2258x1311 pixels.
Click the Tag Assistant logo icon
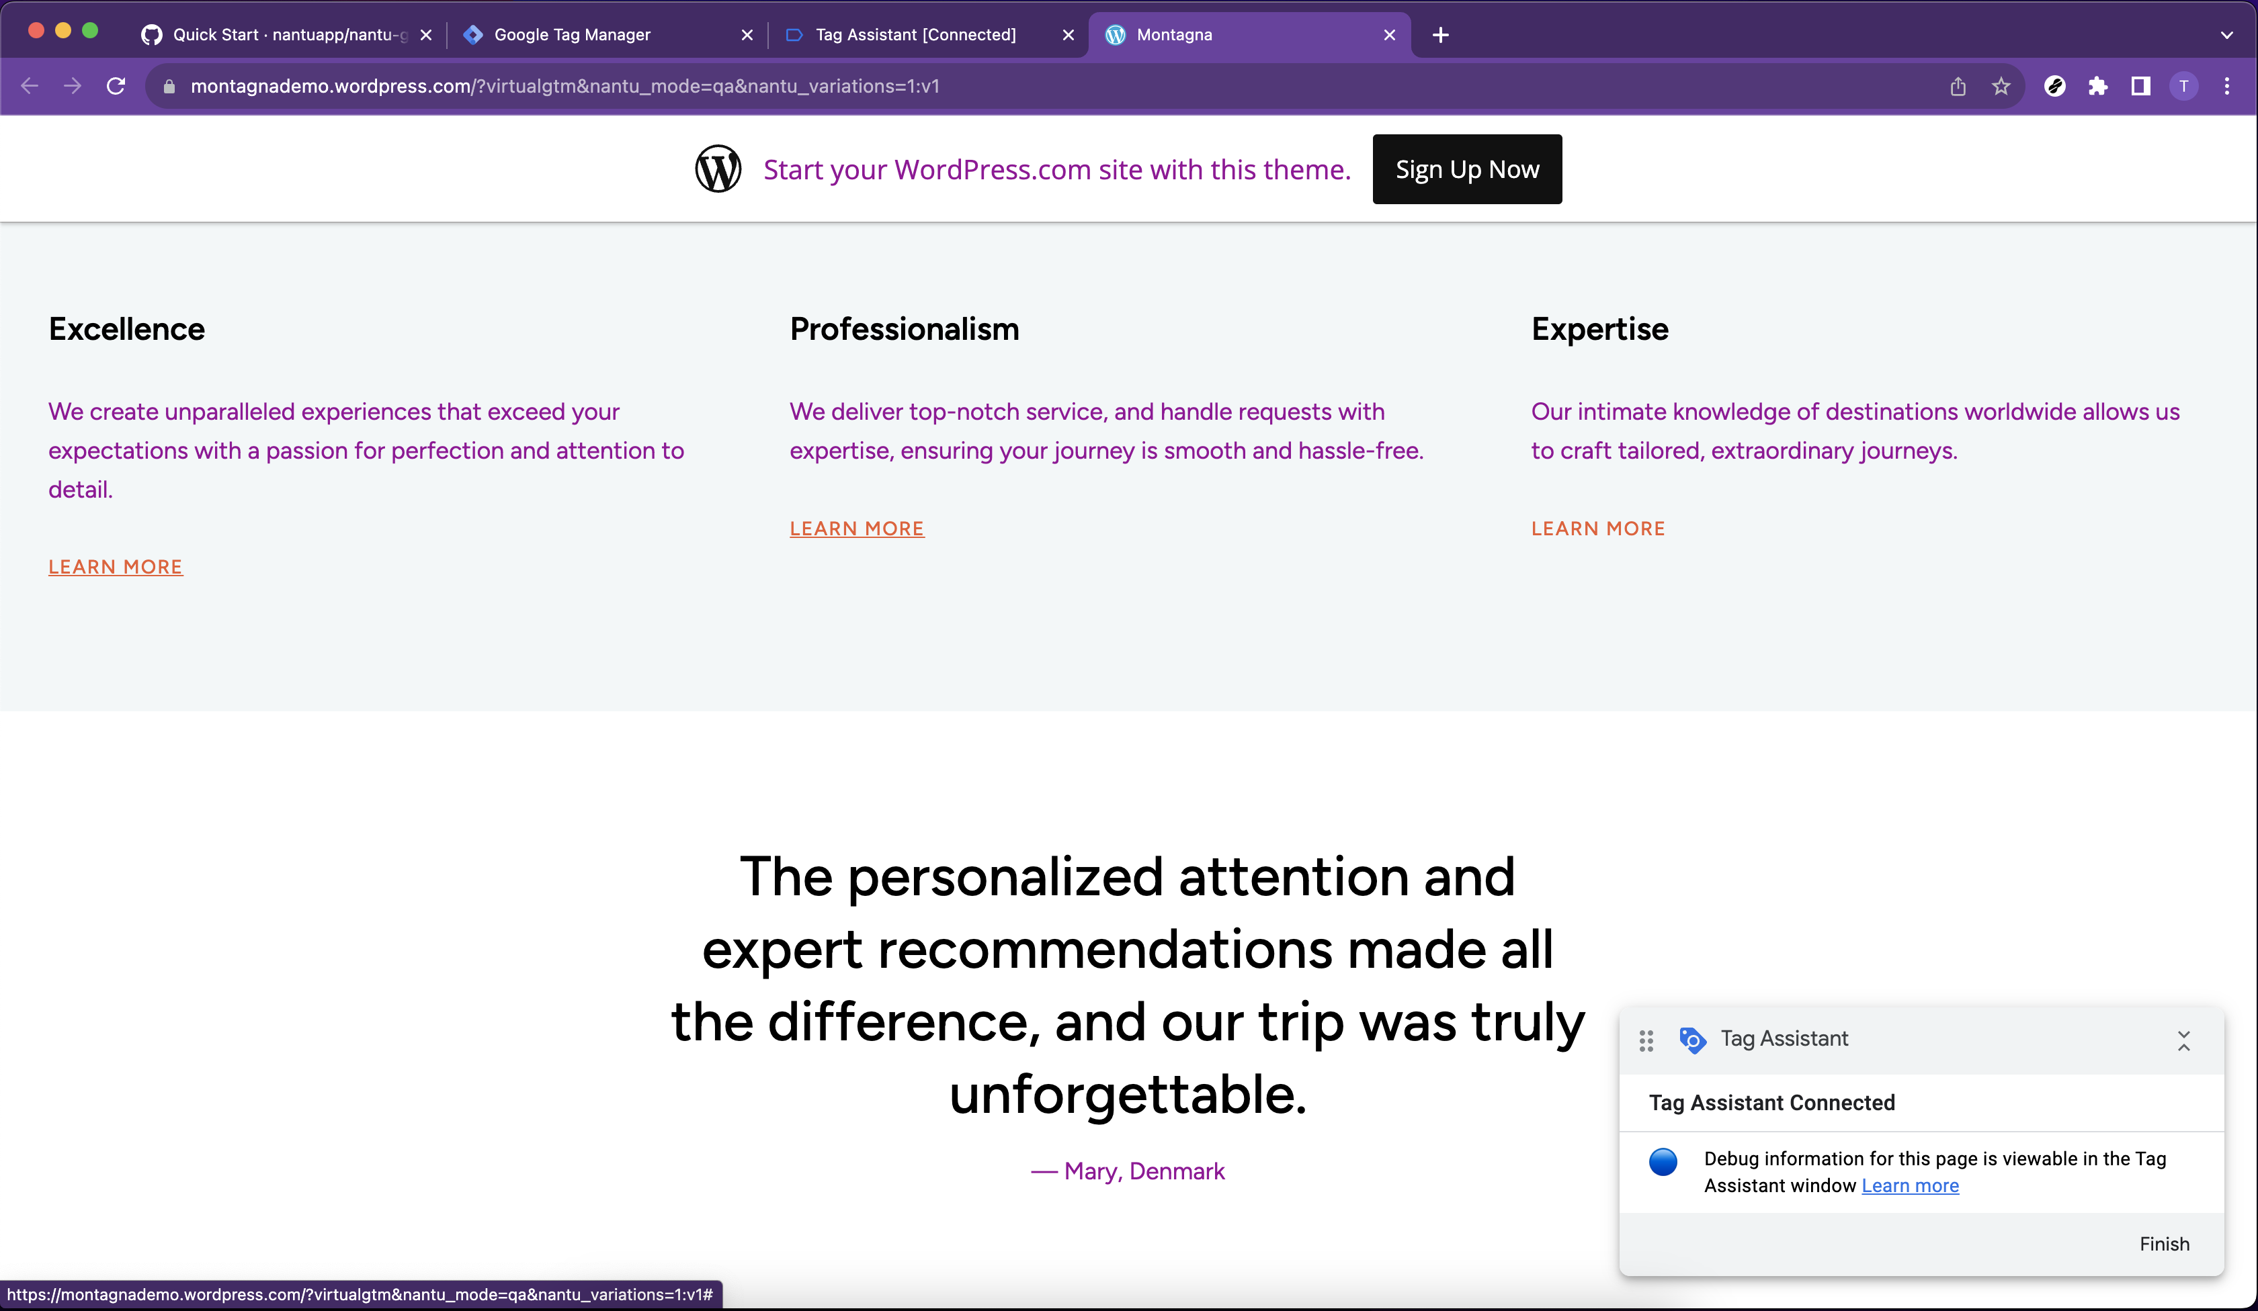point(1691,1040)
